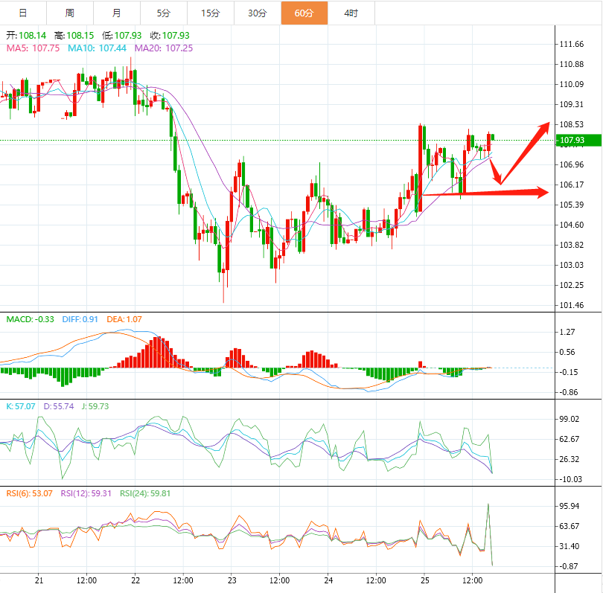Click the 低:107.93 low price value
The image size is (603, 593).
pos(122,36)
